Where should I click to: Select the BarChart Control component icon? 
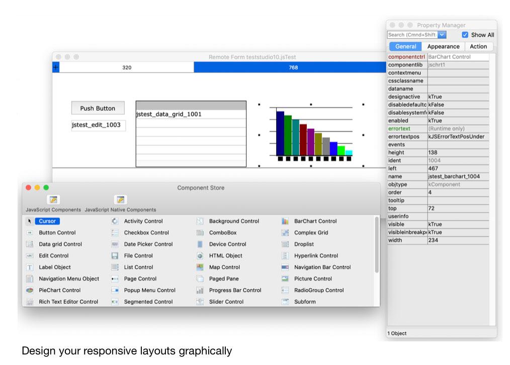[x=285, y=221]
